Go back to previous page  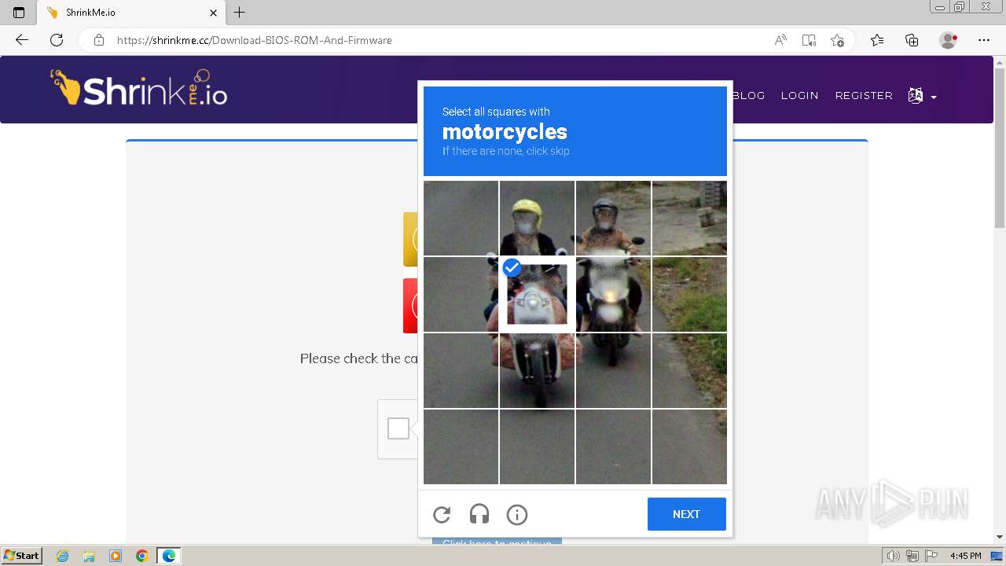(22, 40)
